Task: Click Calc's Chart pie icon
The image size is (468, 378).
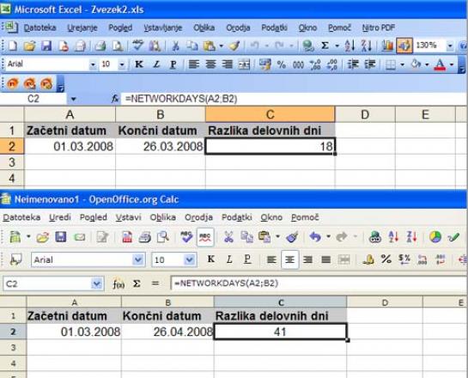Action: click(435, 237)
